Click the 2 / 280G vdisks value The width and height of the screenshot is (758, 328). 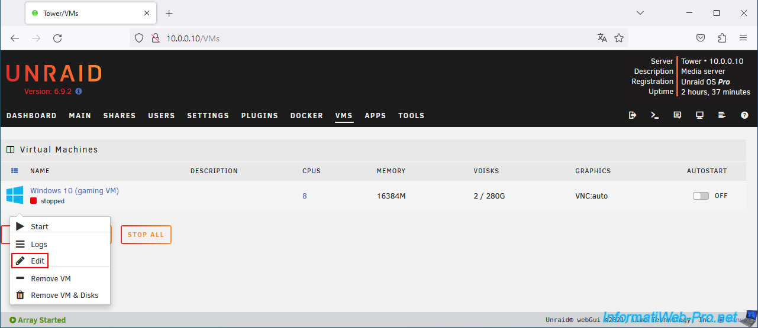click(x=489, y=196)
